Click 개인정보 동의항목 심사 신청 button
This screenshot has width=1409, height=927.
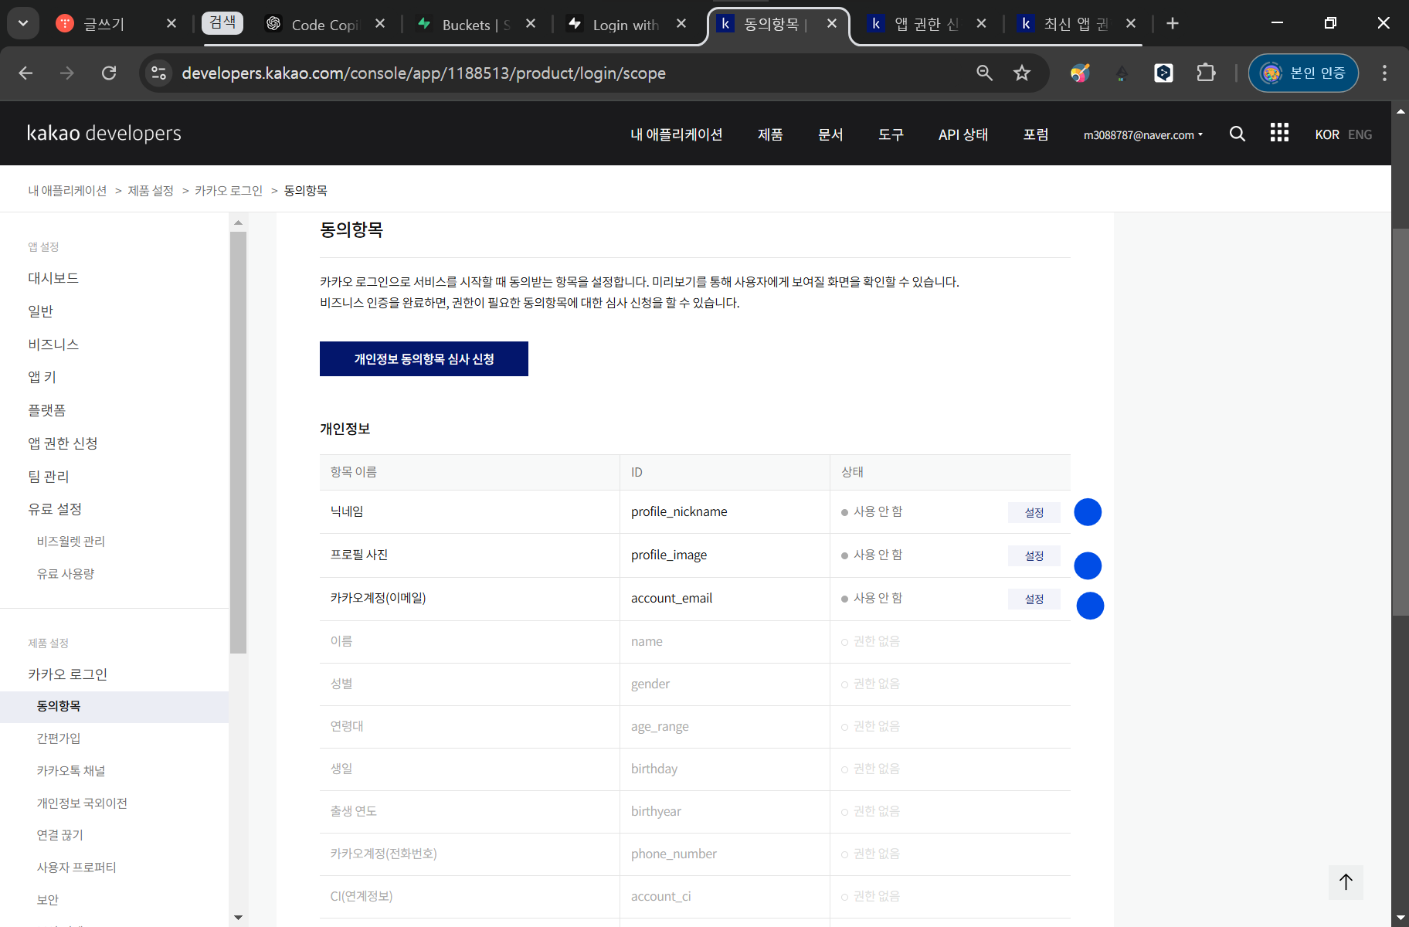424,359
